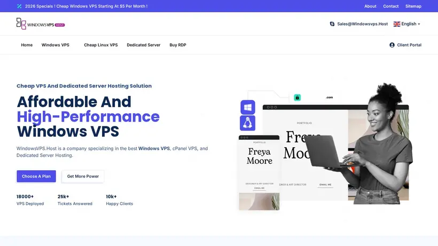Click the small Freya Moore portfolio thumbnail
This screenshot has height=246, width=438.
pos(259,173)
